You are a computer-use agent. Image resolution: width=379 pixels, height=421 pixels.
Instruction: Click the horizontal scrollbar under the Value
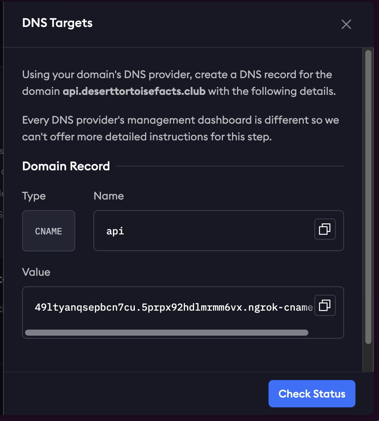[166, 333]
